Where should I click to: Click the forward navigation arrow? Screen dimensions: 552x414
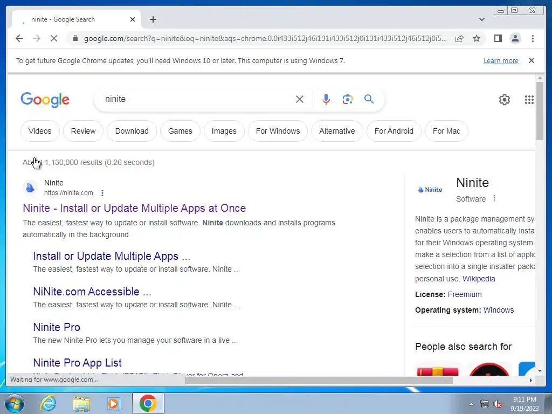tap(37, 38)
